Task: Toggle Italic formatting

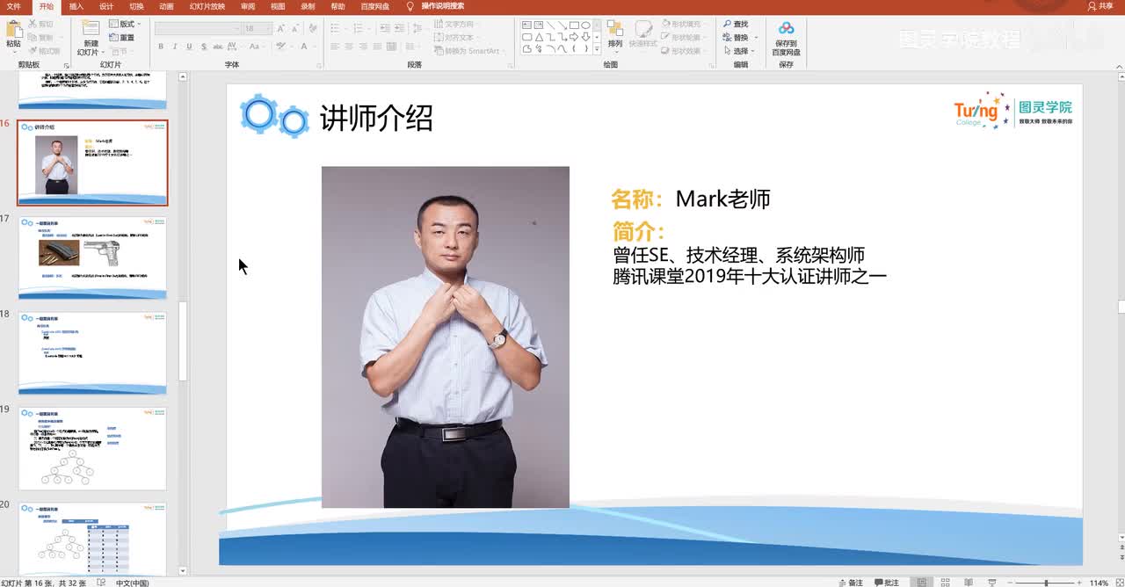Action: click(175, 47)
